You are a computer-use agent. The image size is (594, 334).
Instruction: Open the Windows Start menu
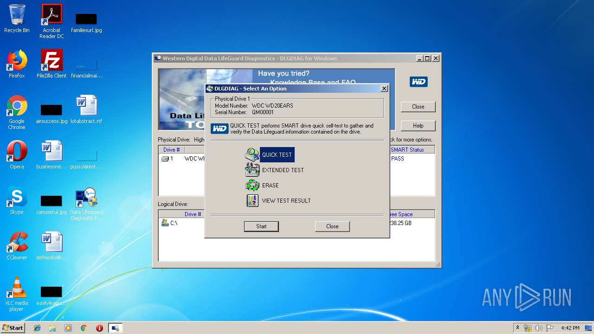(x=13, y=328)
